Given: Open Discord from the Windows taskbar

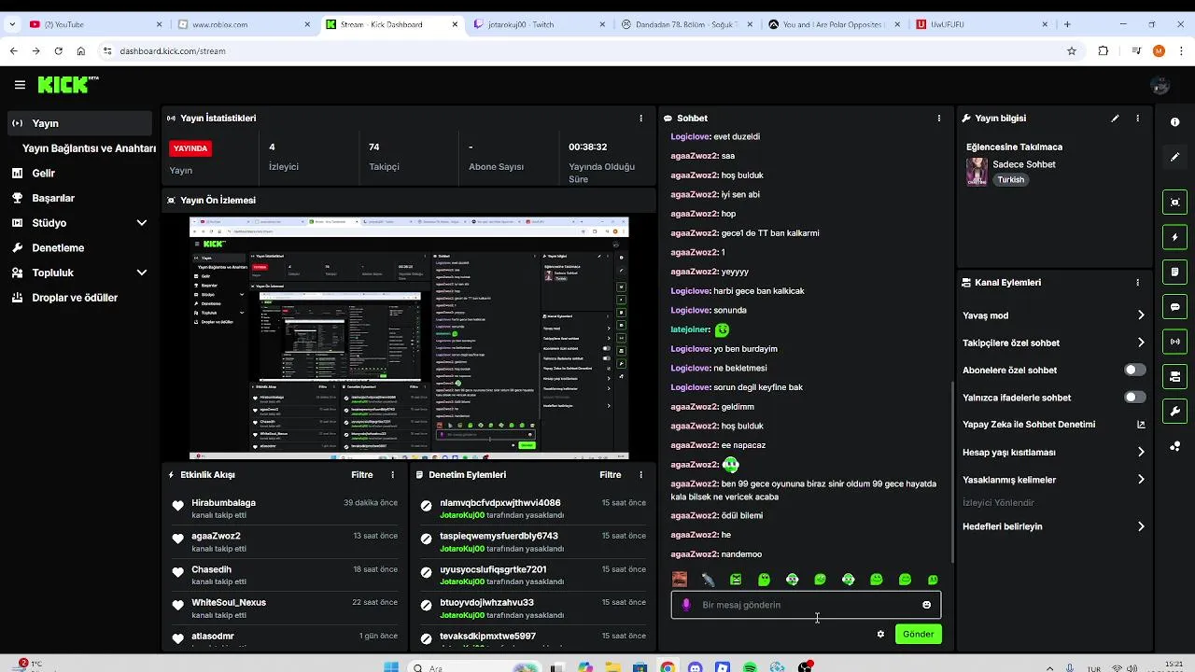Looking at the screenshot, I should pos(695,667).
